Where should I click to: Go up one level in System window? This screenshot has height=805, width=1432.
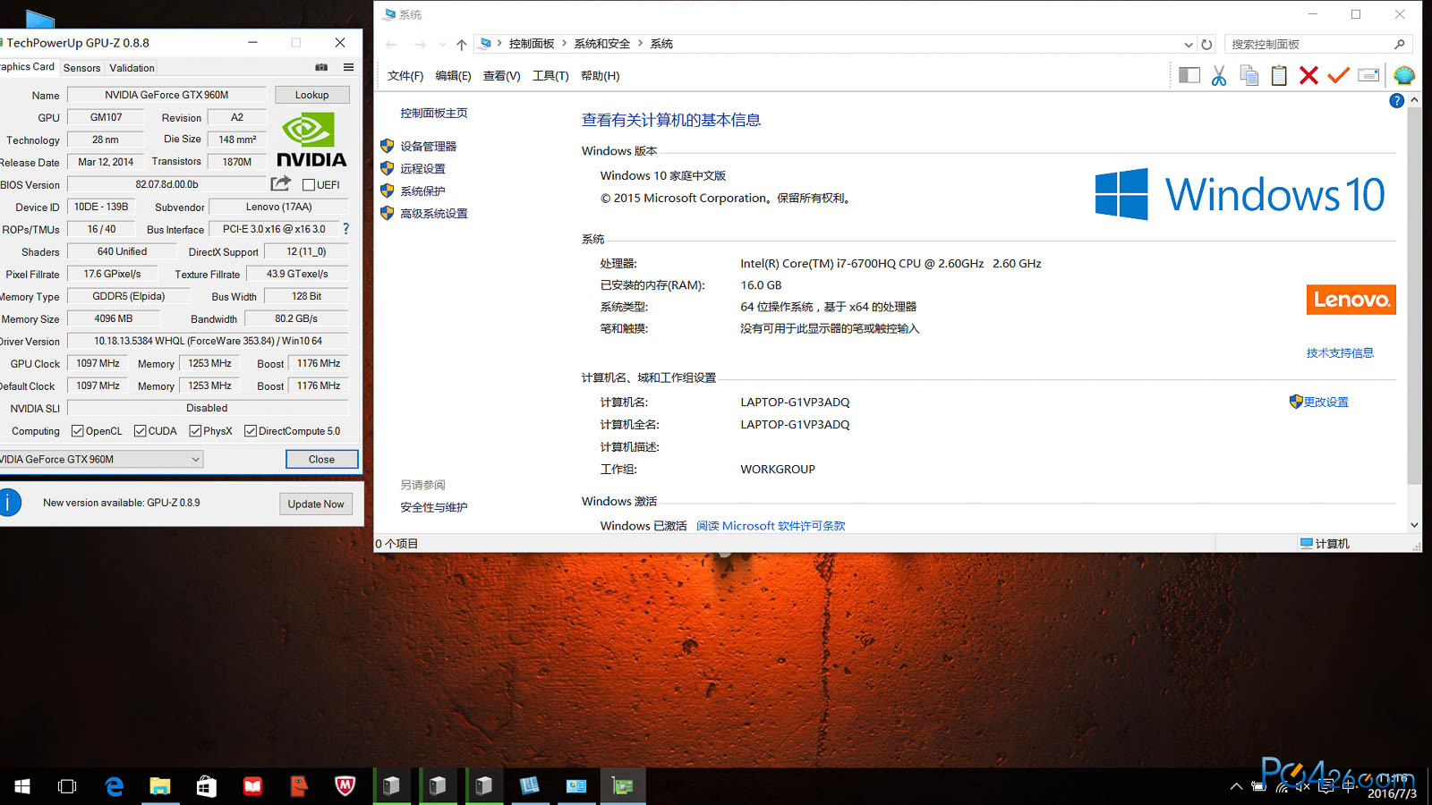461,44
